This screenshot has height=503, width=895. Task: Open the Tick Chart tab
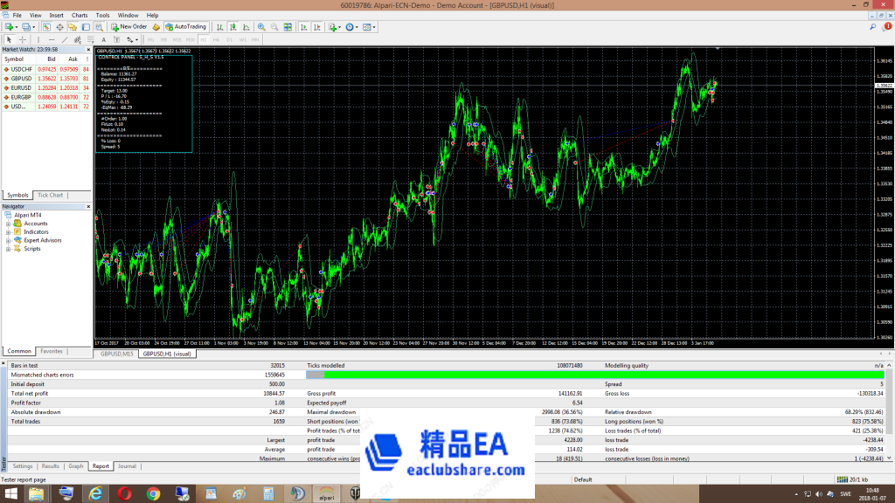(x=50, y=196)
